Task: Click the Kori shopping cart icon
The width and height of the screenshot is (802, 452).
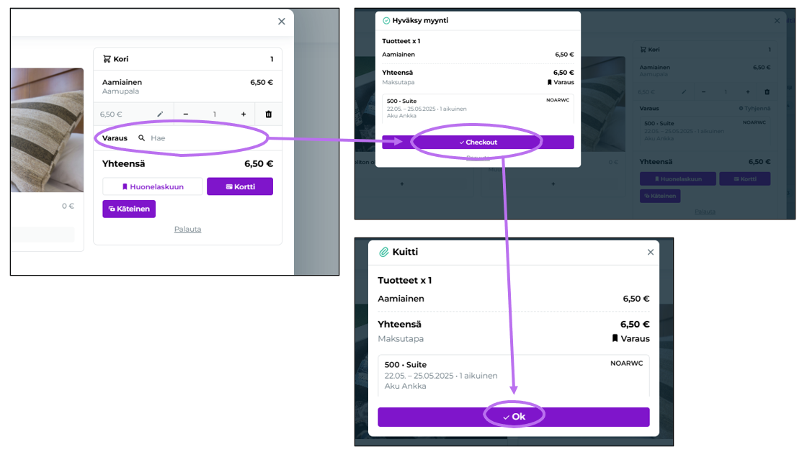Action: click(x=107, y=59)
